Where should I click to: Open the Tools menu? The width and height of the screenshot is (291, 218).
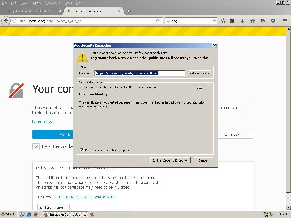coord(68,3)
